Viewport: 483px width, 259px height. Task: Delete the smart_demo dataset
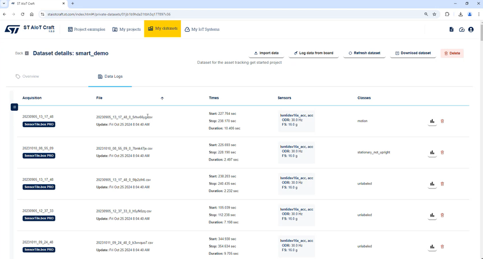tap(452, 54)
